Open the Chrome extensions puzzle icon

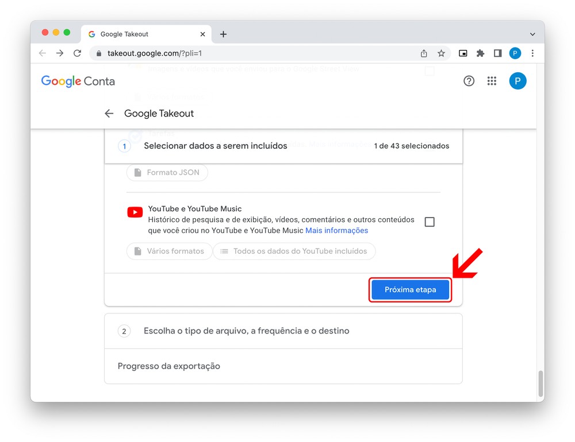(480, 53)
